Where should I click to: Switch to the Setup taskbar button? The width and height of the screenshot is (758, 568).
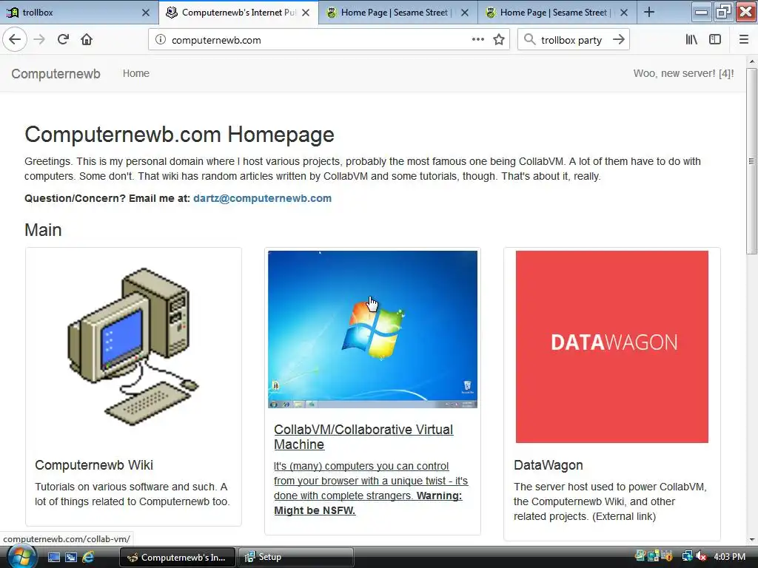pyautogui.click(x=296, y=557)
